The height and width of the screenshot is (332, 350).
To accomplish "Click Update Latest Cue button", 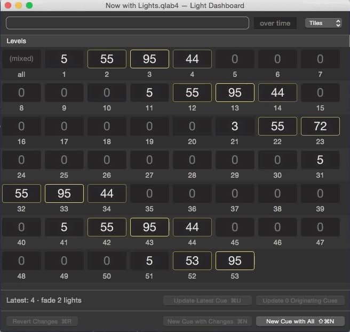I will point(208,301).
